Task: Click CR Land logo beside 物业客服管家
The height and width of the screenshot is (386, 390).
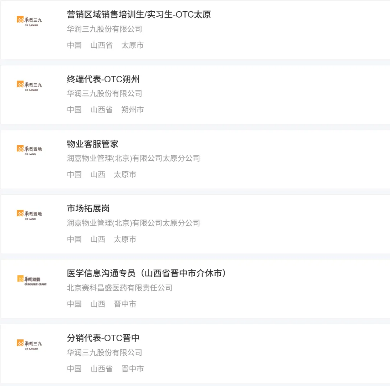Action: tap(29, 150)
